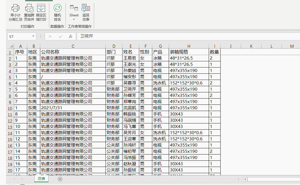Click the sheet tab bar resize handle
The image size is (300, 185).
(x=238, y=179)
